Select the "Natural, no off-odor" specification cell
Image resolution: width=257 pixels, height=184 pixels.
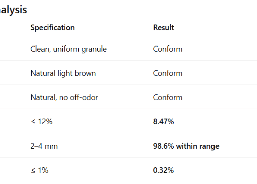click(64, 98)
